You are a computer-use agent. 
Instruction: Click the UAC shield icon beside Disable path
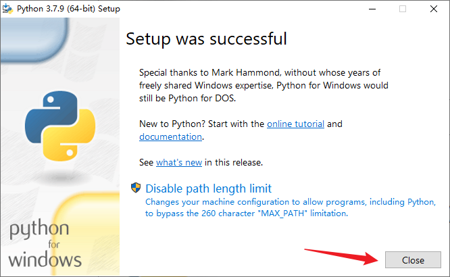[x=136, y=188]
